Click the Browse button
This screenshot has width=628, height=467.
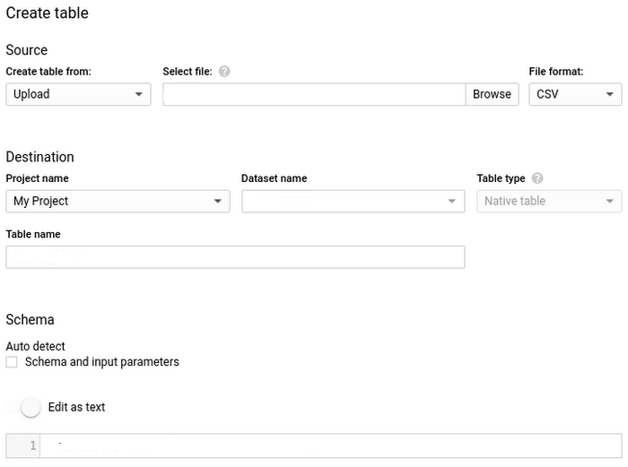pyautogui.click(x=492, y=94)
